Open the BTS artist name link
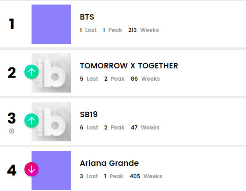The height and width of the screenshot is (191, 246). 87,17
